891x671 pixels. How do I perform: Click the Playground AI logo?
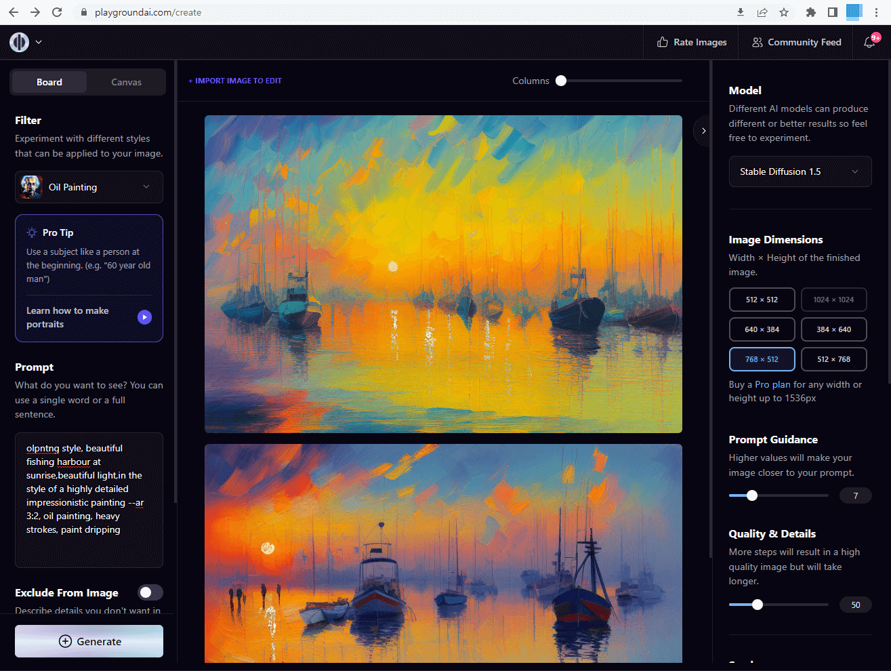[x=19, y=42]
